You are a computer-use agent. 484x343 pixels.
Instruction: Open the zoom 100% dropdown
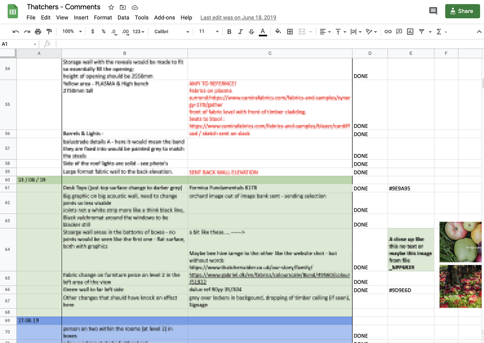[x=72, y=32]
